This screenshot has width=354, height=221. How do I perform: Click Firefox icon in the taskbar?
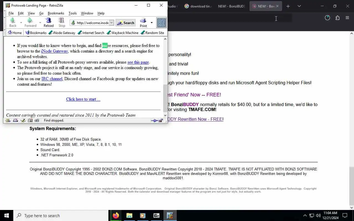click(116, 215)
